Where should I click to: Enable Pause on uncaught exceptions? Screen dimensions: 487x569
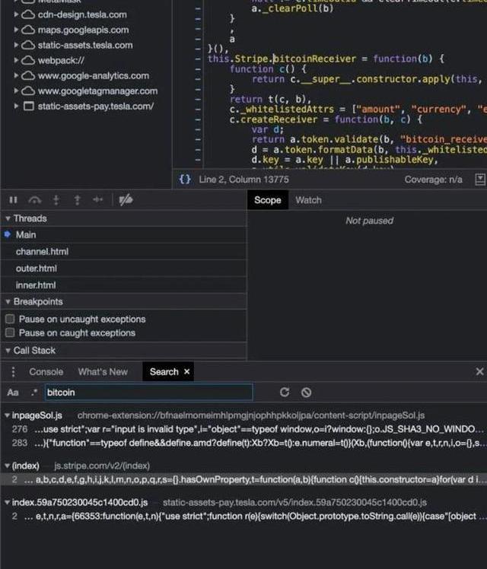point(11,319)
